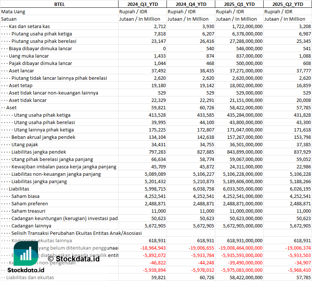The image size is (312, 281).
Task: Click the Mata Uang row label
Action: pos(13,11)
